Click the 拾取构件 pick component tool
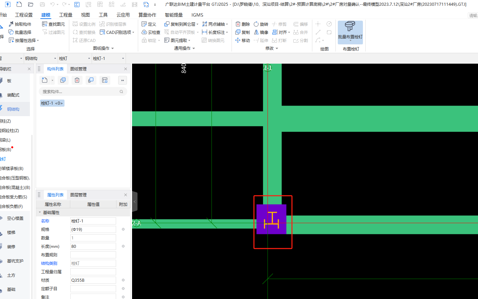Image resolution: width=478 pixels, height=299 pixels. click(x=20, y=24)
